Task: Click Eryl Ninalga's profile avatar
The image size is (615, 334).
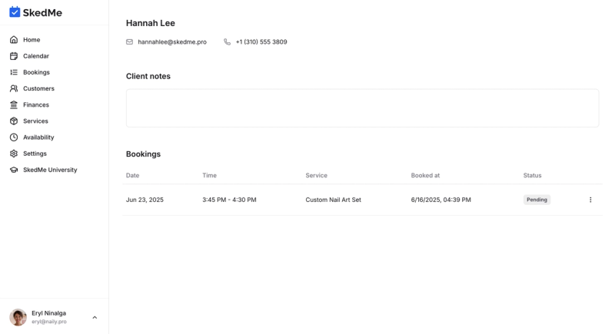Action: click(x=18, y=317)
